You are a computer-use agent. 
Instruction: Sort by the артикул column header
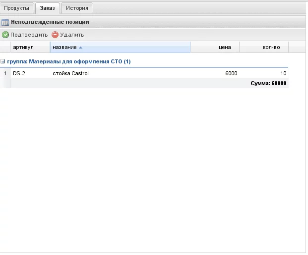point(30,48)
